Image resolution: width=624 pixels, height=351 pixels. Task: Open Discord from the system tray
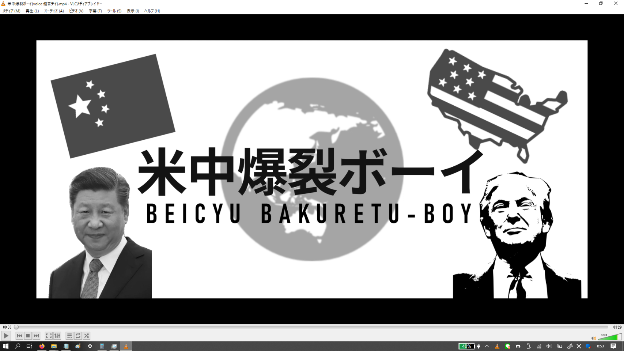(x=518, y=346)
